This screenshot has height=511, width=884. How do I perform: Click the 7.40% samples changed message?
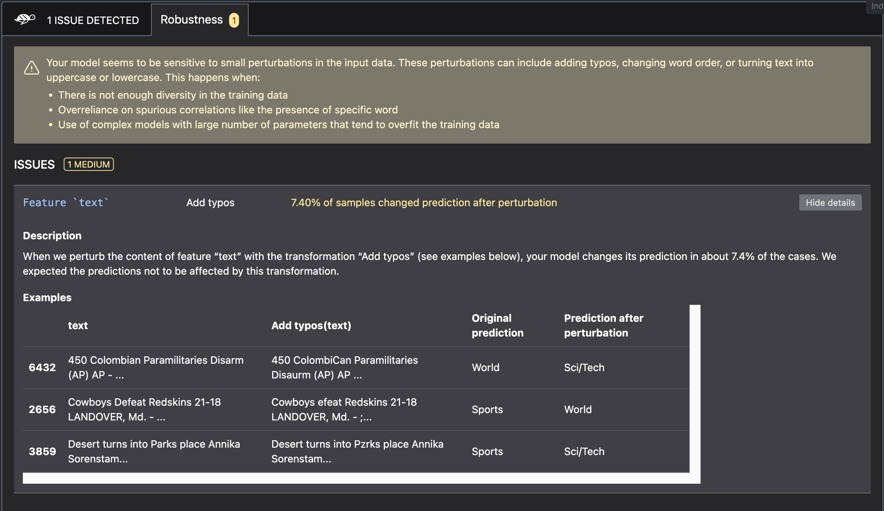point(424,202)
